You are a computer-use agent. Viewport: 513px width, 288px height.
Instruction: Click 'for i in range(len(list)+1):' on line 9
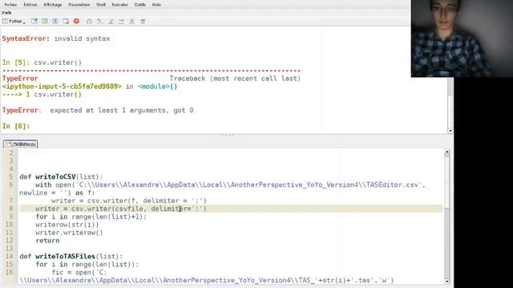91,217
